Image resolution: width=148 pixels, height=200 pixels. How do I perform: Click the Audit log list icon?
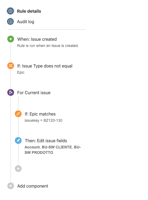click(x=10, y=21)
